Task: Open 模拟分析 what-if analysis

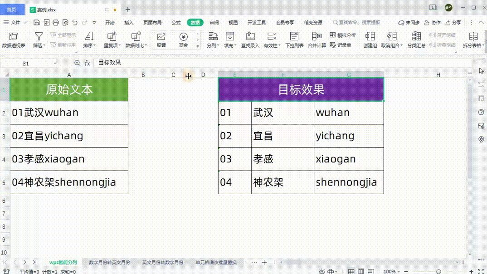Action: (x=342, y=35)
